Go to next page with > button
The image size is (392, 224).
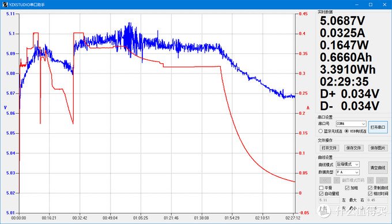371,180
